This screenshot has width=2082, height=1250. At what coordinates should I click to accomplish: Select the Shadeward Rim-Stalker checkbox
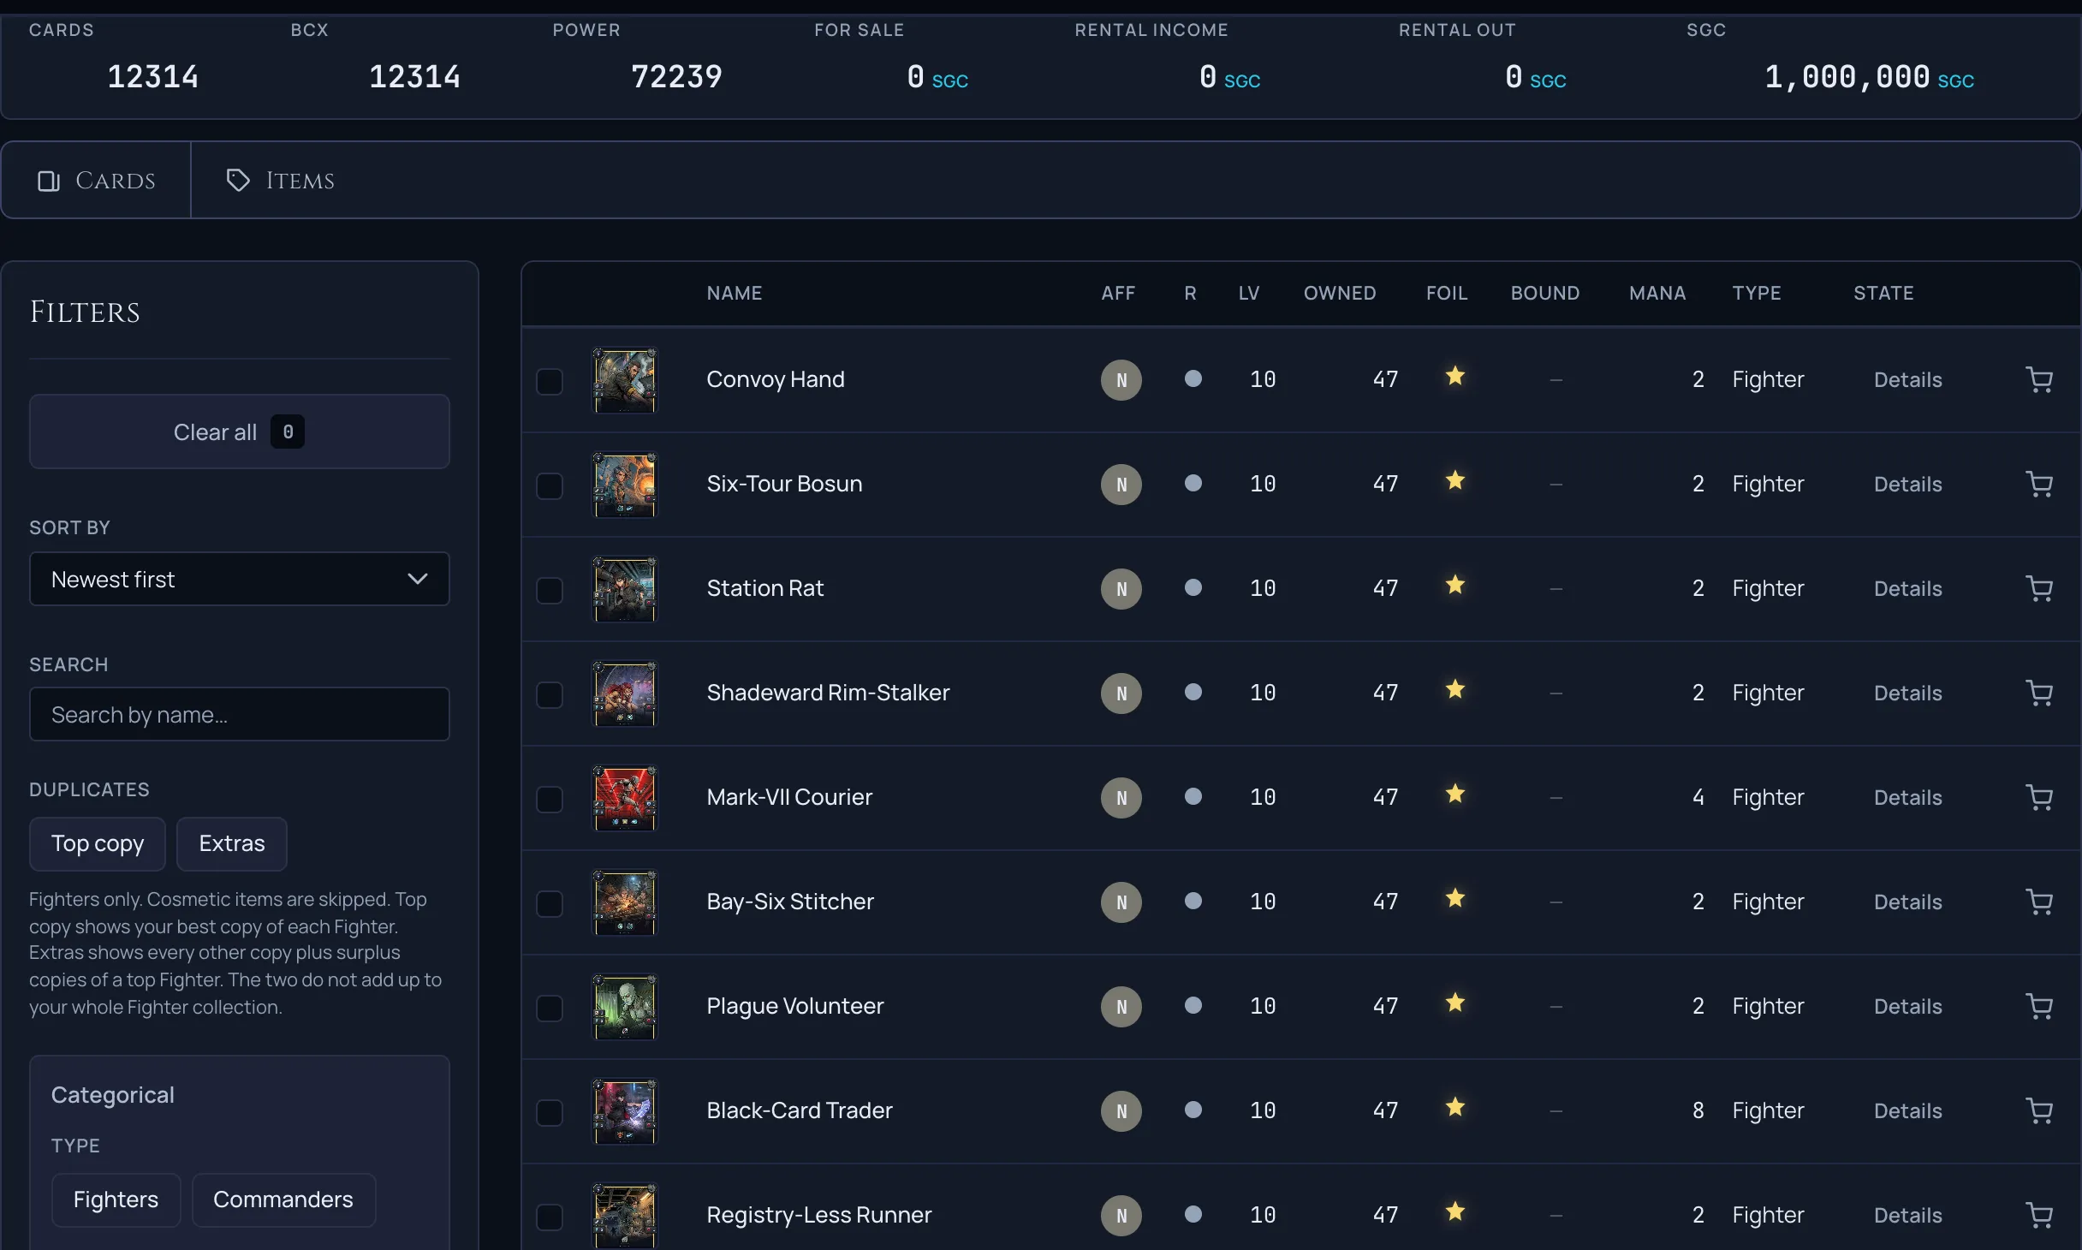click(550, 694)
